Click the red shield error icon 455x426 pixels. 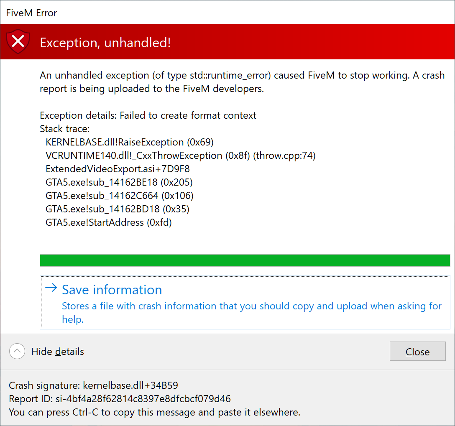click(18, 42)
